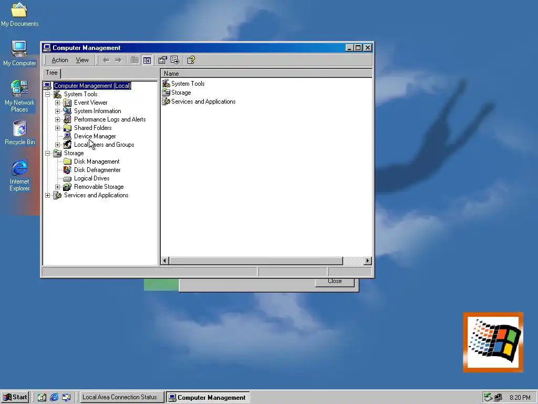The height and width of the screenshot is (404, 538).
Task: Toggle the Show/Hide Console Tree icon
Action: tap(147, 60)
